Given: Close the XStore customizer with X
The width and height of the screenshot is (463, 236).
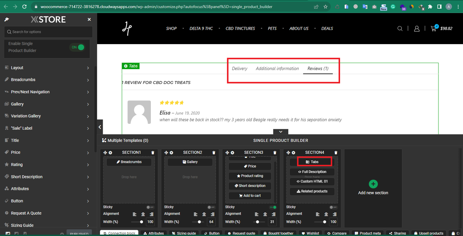Looking at the screenshot, I should pyautogui.click(x=89, y=20).
